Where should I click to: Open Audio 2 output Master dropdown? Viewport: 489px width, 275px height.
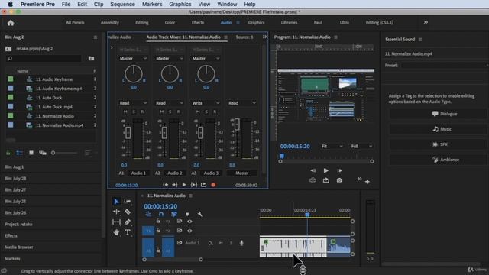click(x=170, y=58)
